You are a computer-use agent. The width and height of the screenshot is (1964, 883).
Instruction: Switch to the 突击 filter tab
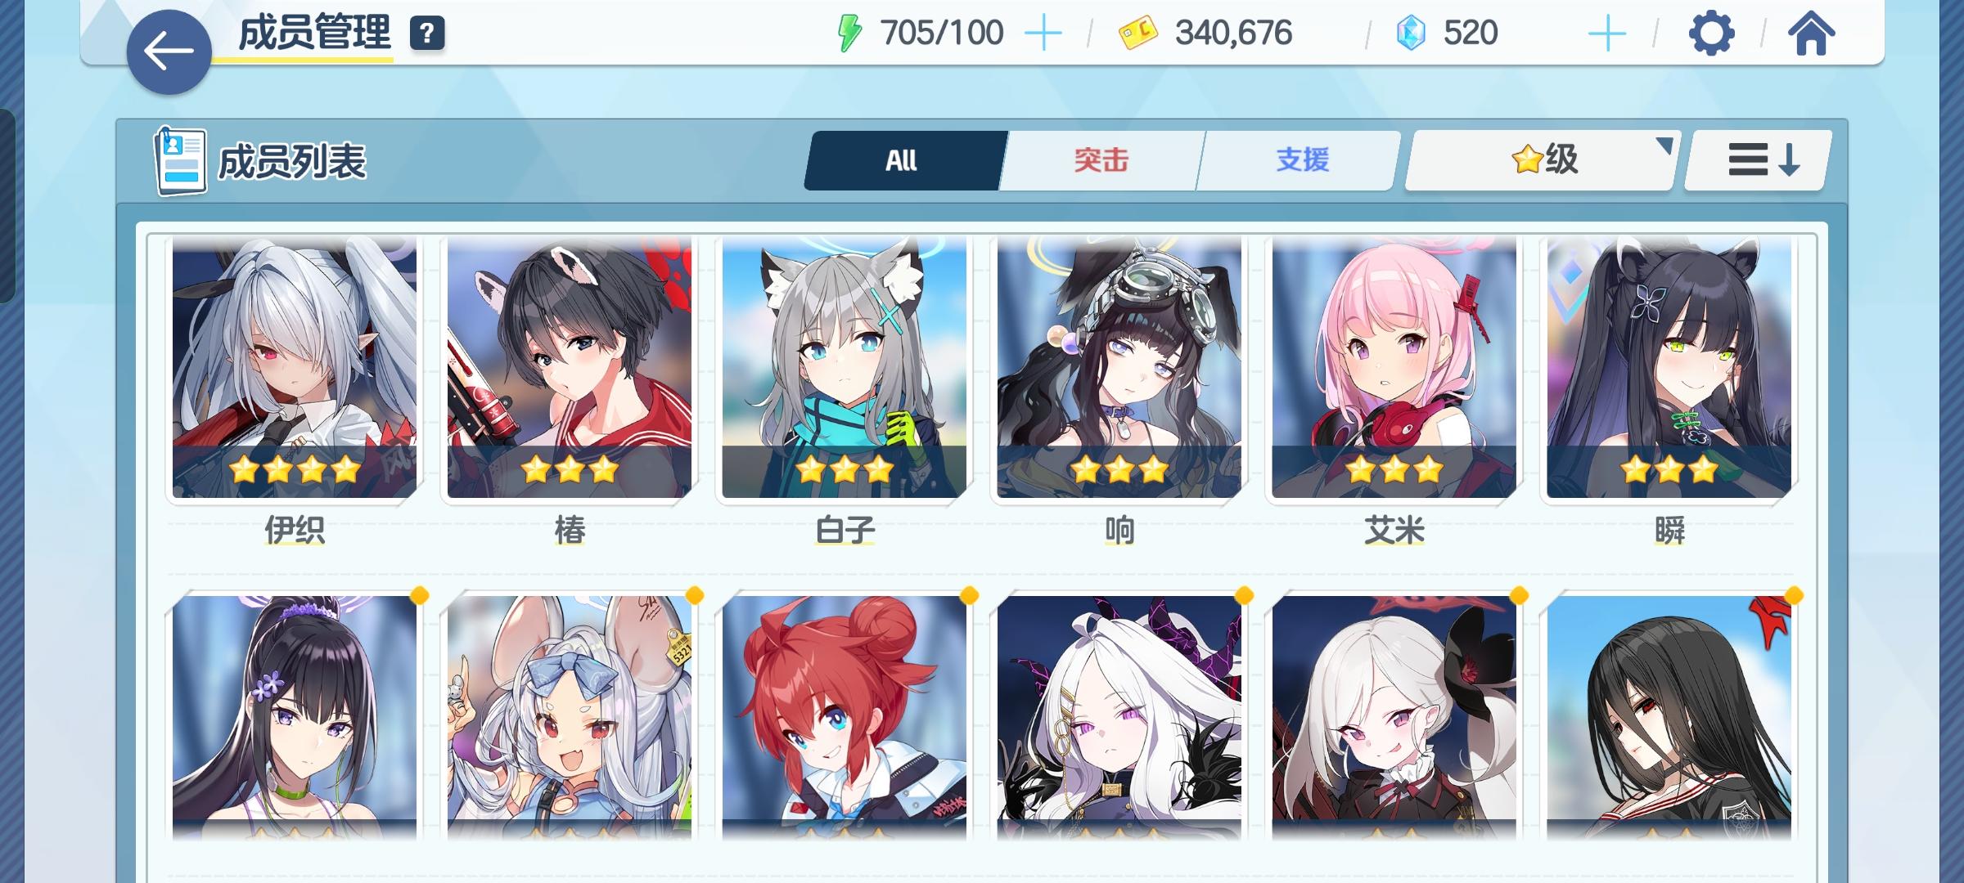tap(1101, 160)
